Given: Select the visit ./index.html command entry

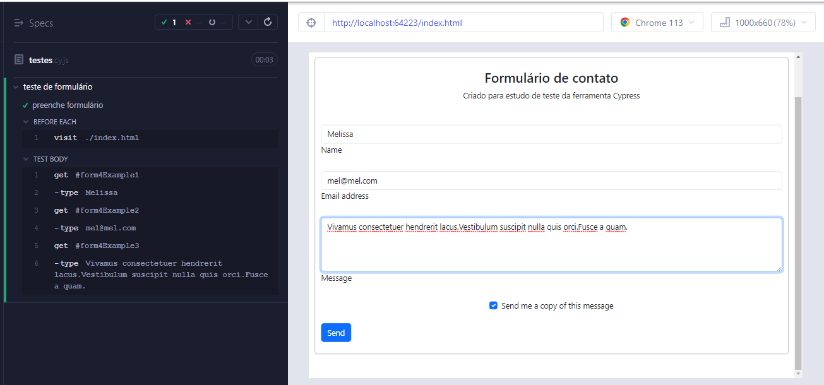Looking at the screenshot, I should 95,137.
